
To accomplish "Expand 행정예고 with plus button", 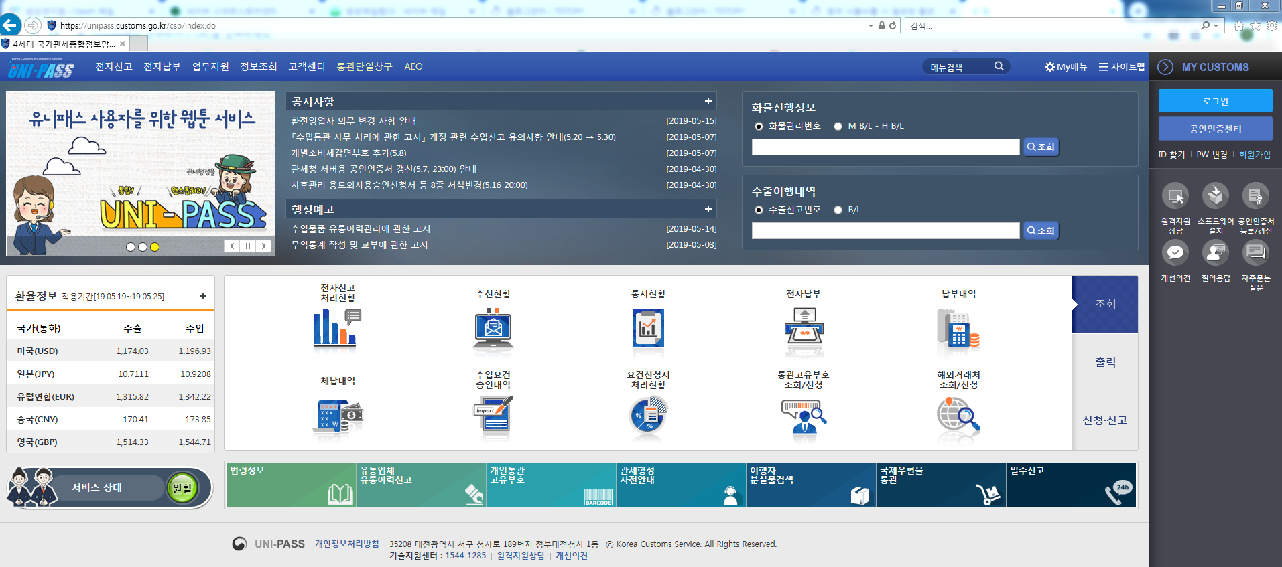I will point(708,209).
